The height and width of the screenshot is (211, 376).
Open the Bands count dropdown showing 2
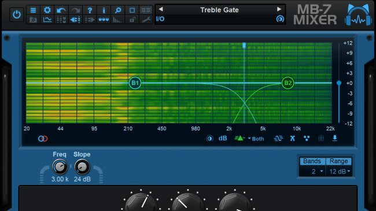313,172
